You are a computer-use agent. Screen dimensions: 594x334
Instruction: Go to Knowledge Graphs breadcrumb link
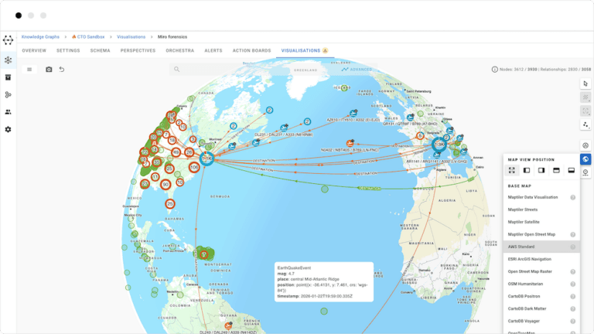[41, 36]
